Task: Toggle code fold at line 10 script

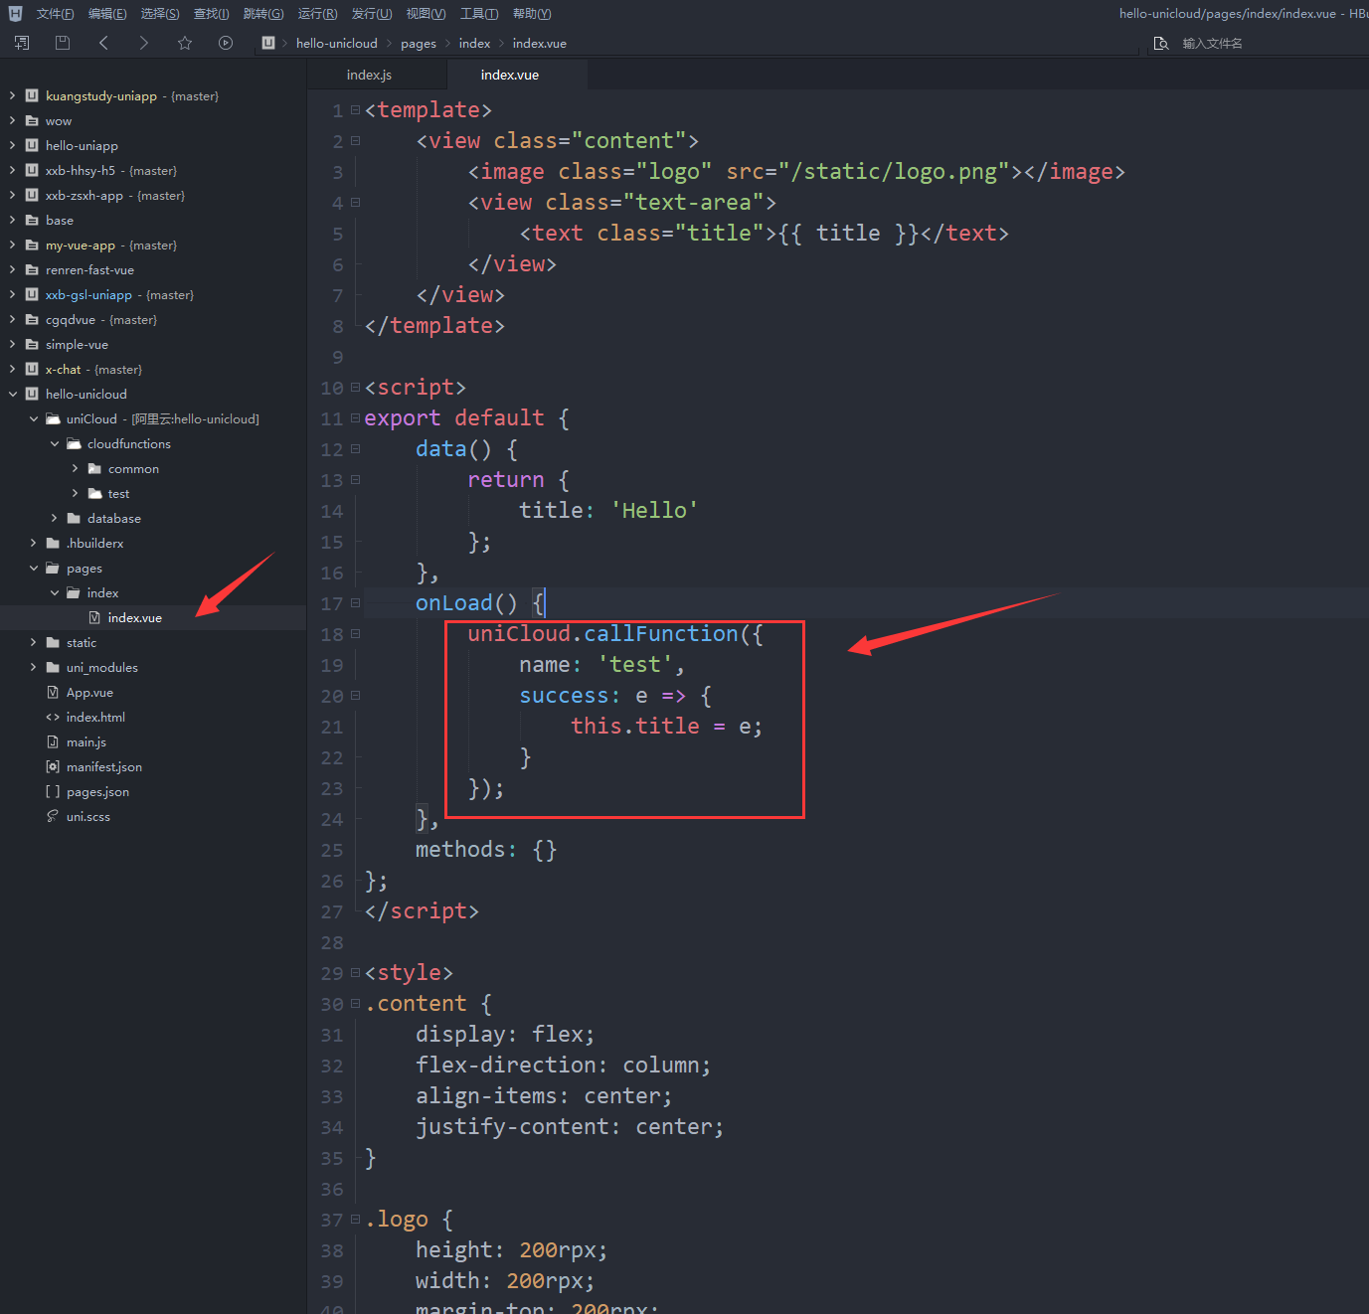Action: pos(355,388)
